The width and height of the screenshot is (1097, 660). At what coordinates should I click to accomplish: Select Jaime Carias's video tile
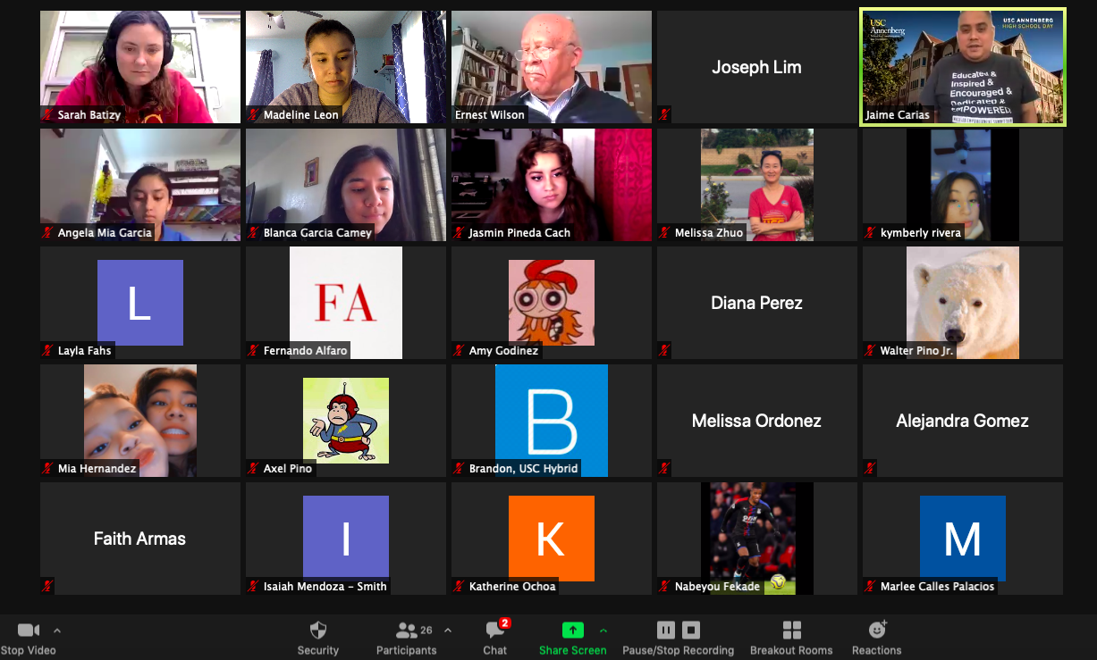coord(962,66)
